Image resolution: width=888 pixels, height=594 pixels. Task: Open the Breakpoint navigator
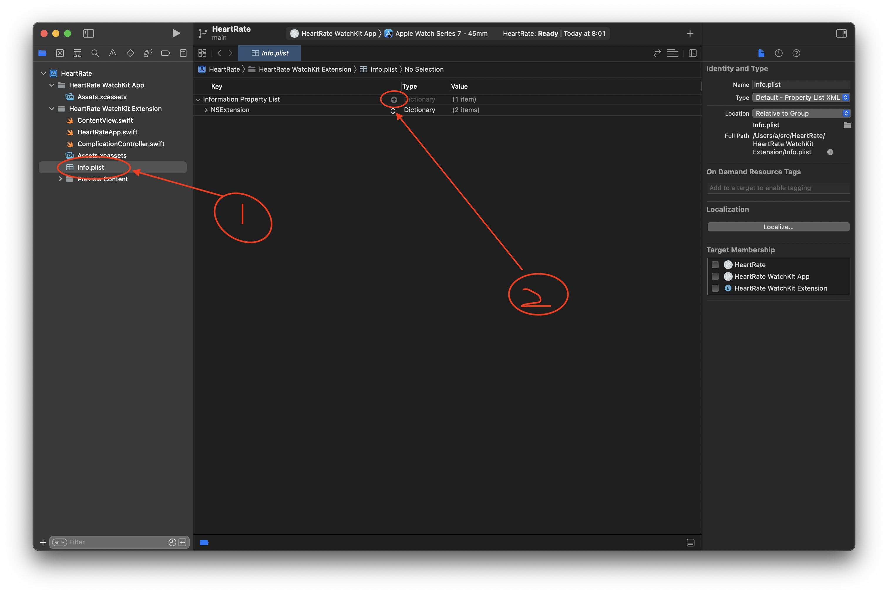coord(166,53)
